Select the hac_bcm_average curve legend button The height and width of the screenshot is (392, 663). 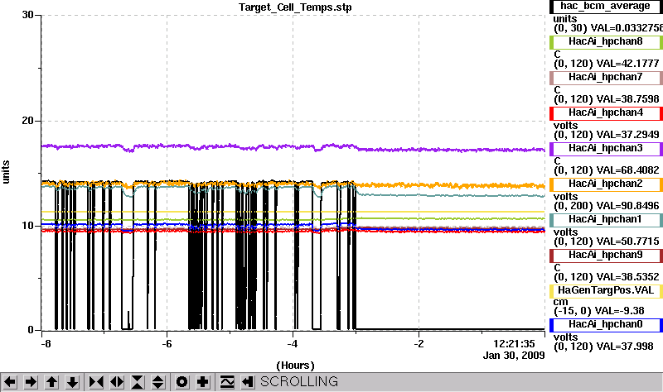pyautogui.click(x=606, y=7)
